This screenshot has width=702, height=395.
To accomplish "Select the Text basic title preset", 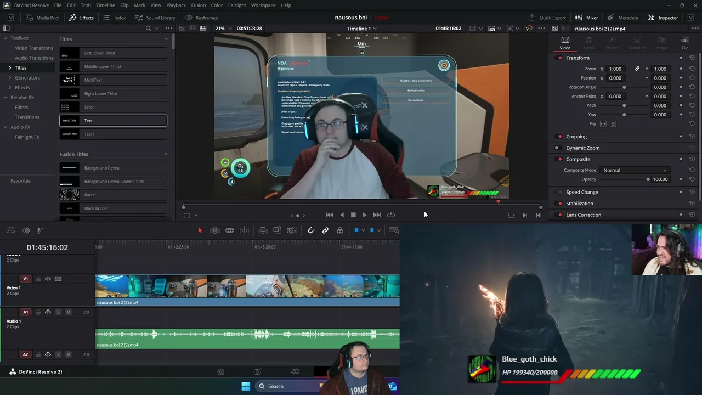I will click(x=114, y=121).
